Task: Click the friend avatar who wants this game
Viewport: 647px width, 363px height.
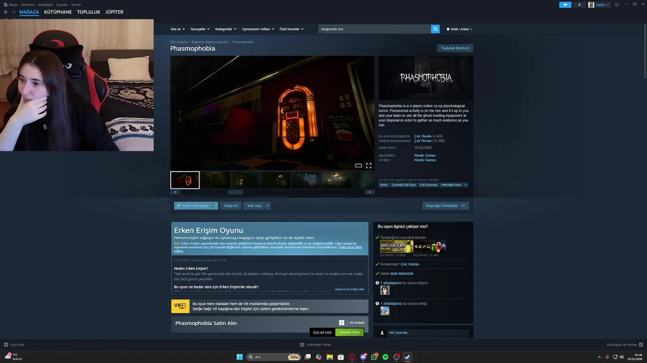Action: (385, 290)
